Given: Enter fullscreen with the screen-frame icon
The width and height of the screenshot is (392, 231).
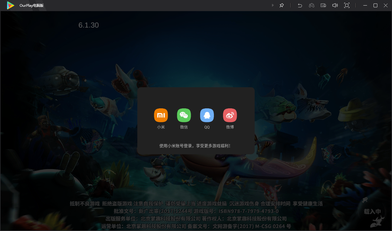Looking at the screenshot, I should (347, 5).
